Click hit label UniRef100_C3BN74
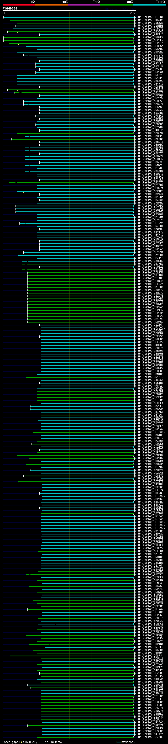The height and width of the screenshot is (744, 168). click(x=150, y=348)
